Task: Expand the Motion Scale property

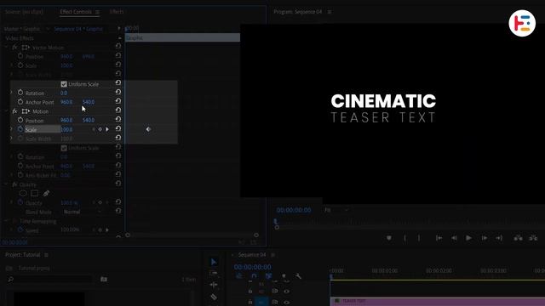Action: (11, 129)
